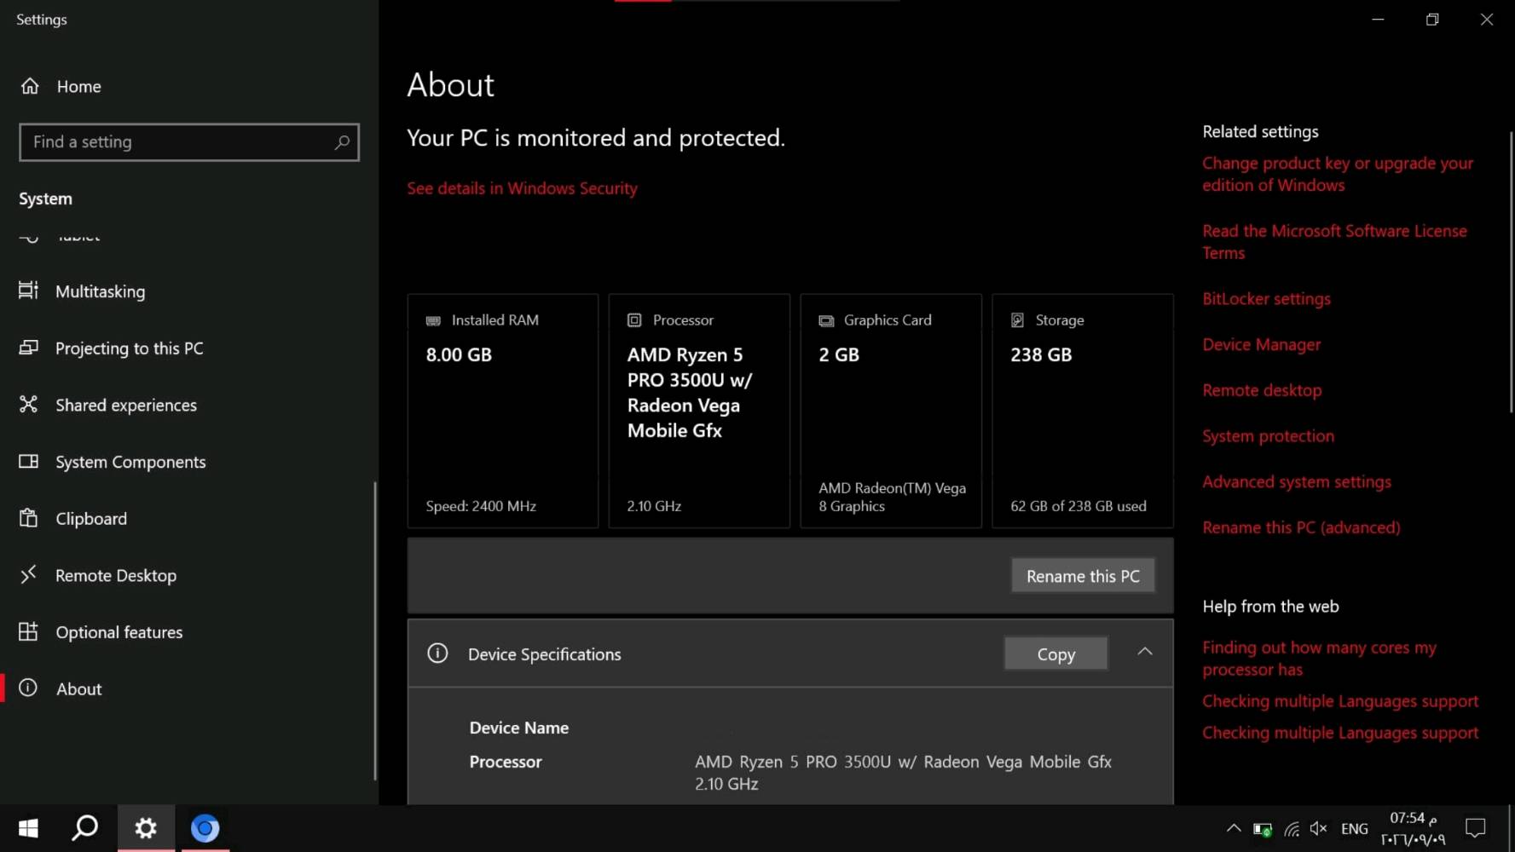This screenshot has width=1515, height=852.
Task: Click the battery status tray icon
Action: (1263, 829)
